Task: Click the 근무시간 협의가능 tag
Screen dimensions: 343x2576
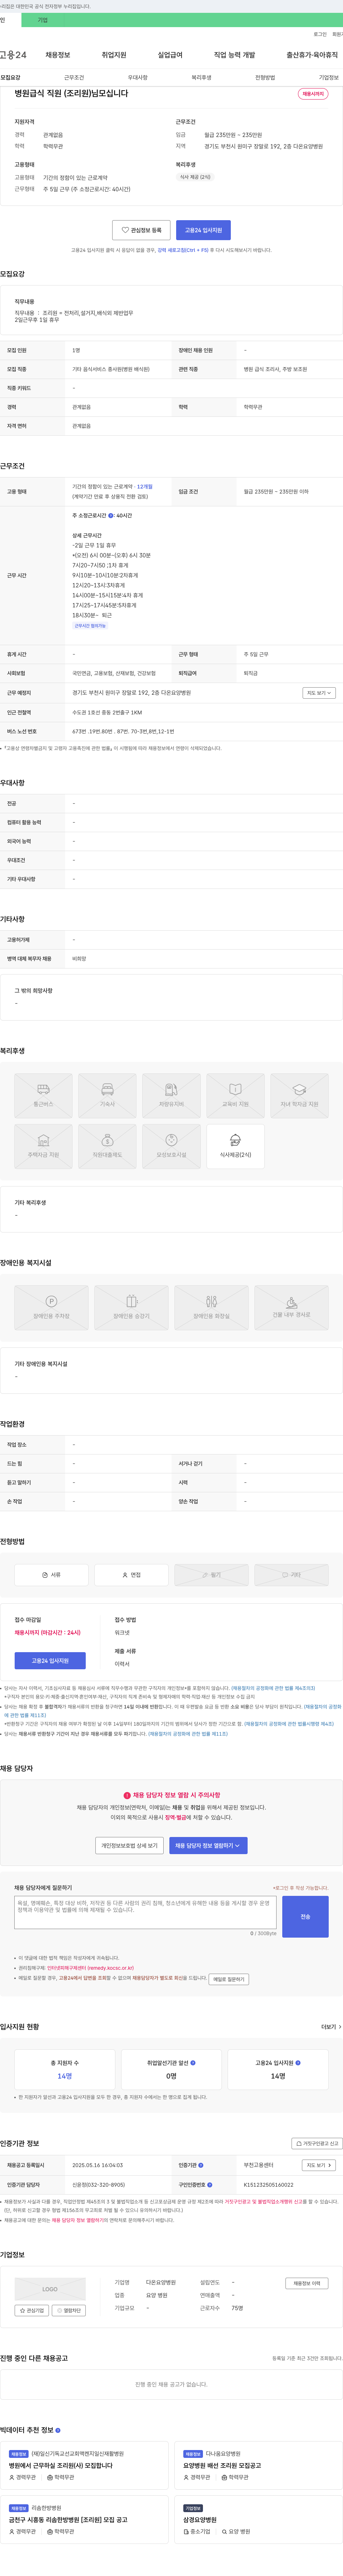Action: pos(90,625)
